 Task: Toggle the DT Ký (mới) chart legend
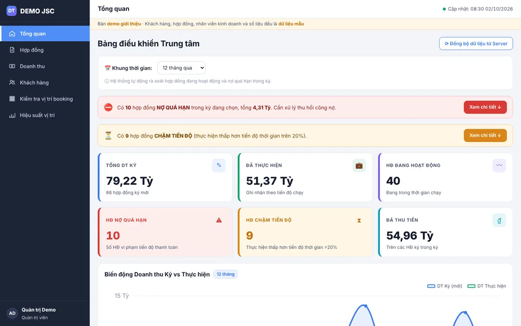point(444,286)
